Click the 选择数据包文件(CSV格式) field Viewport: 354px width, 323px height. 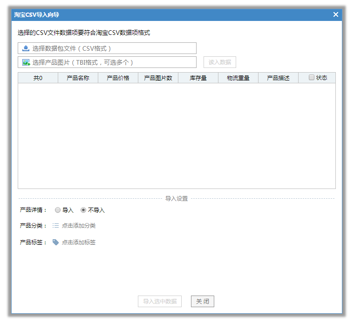[x=107, y=48]
